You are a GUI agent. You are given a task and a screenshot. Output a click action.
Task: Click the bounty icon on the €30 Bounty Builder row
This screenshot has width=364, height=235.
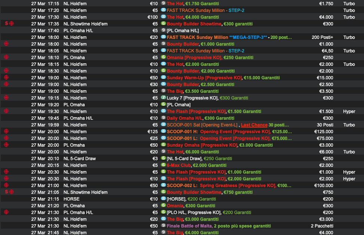(x=6, y=84)
